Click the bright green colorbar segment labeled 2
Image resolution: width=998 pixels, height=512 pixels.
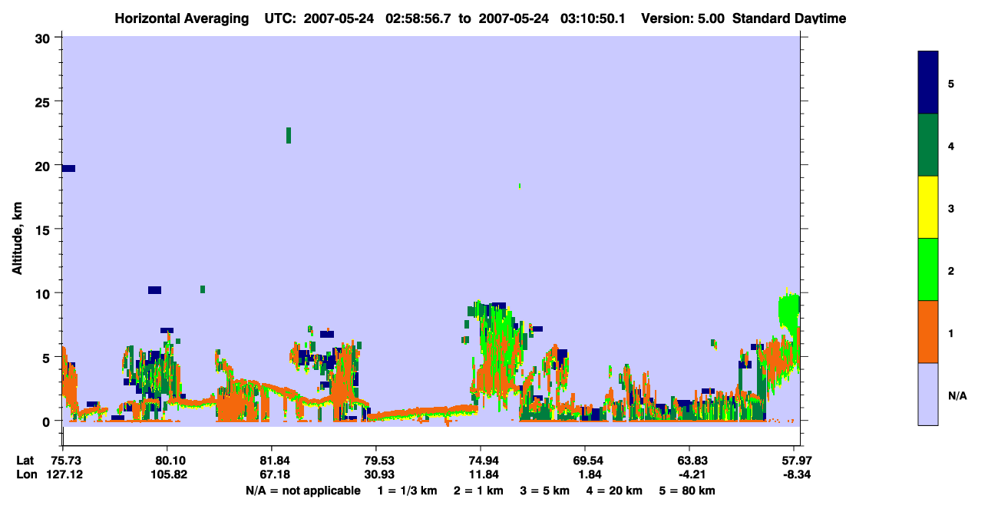pos(928,269)
